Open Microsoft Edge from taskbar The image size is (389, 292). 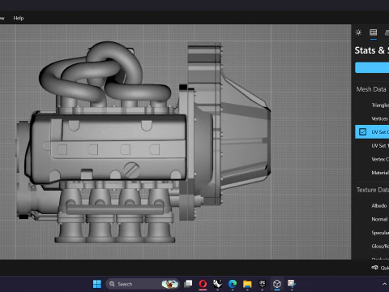tap(233, 284)
